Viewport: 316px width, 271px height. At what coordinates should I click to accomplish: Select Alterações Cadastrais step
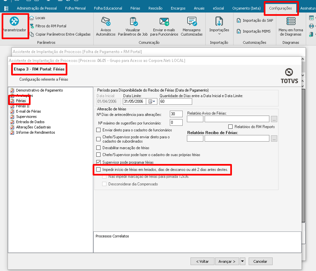point(31,127)
